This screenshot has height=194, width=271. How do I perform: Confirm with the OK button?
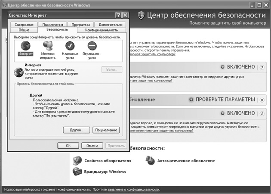(68, 146)
